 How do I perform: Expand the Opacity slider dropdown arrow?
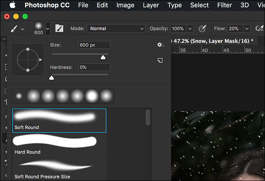190,29
